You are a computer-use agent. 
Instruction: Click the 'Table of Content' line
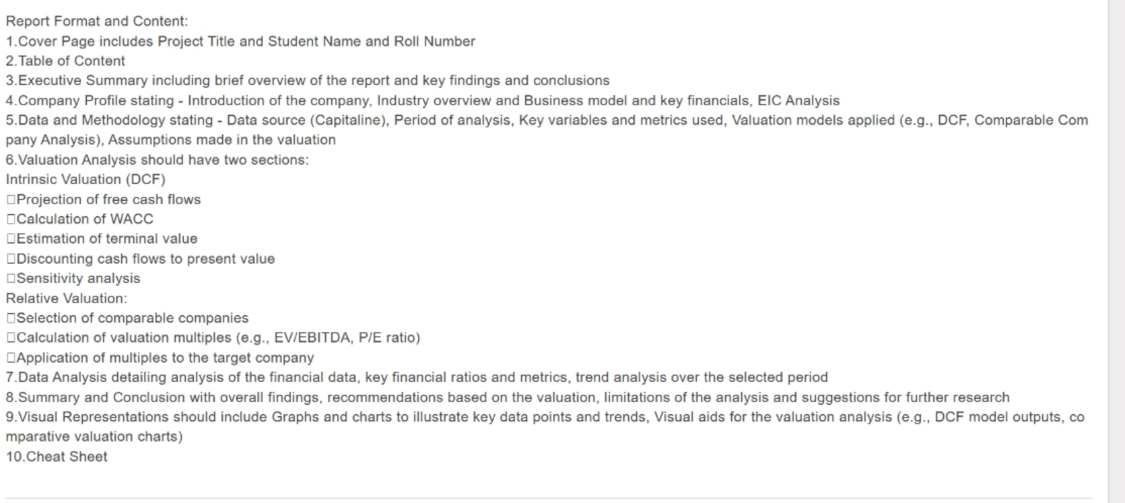pyautogui.click(x=65, y=61)
